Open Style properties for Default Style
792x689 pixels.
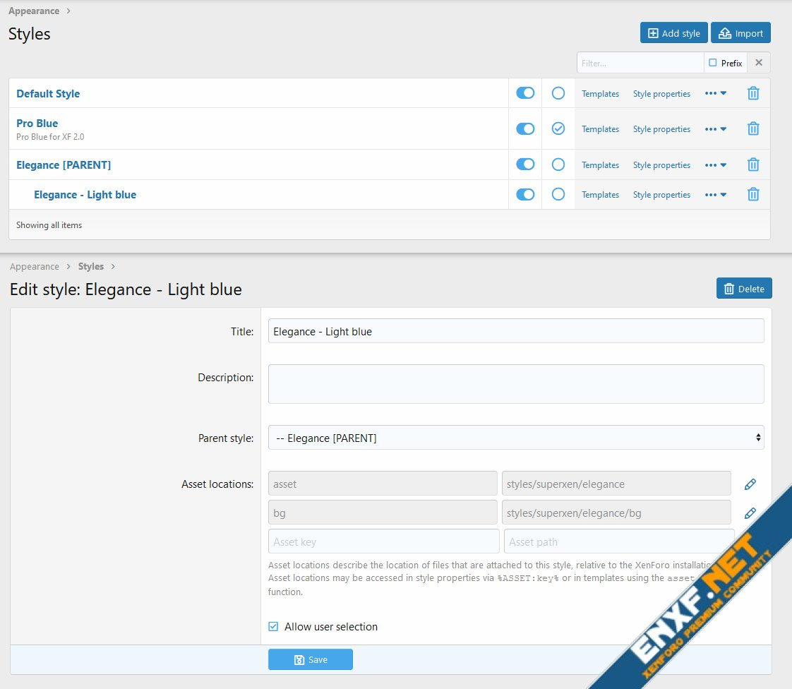(x=661, y=93)
